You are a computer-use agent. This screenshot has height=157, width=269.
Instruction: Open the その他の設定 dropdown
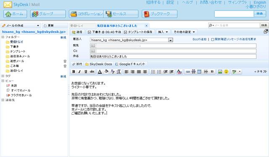[185, 32]
